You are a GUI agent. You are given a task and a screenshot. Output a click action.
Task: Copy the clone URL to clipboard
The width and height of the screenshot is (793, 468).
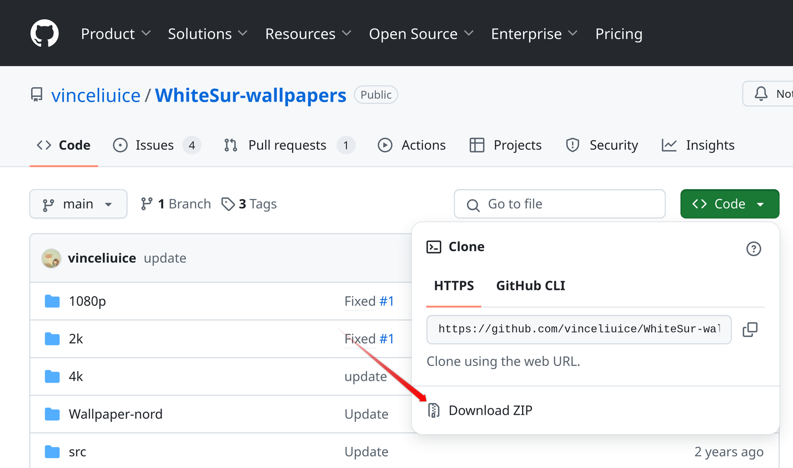[750, 329]
